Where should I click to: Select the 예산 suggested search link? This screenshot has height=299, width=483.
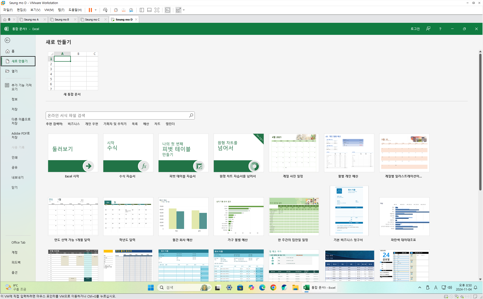[x=146, y=124]
